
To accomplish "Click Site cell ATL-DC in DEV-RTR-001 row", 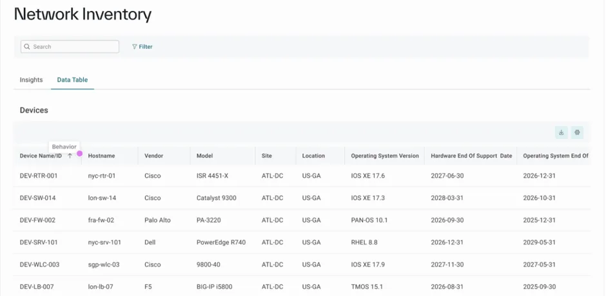I will pos(273,176).
